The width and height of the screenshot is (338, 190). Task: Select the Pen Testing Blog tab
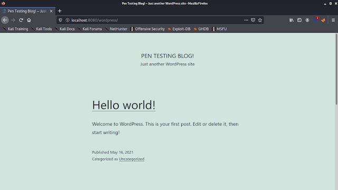click(27, 11)
